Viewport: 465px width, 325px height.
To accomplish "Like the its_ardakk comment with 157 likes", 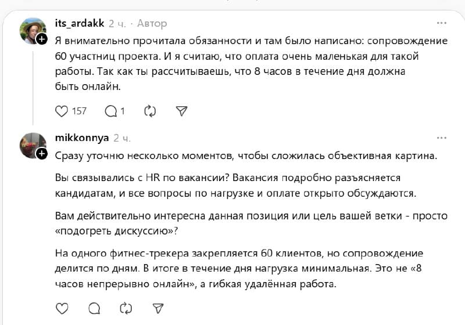I will pyautogui.click(x=62, y=111).
